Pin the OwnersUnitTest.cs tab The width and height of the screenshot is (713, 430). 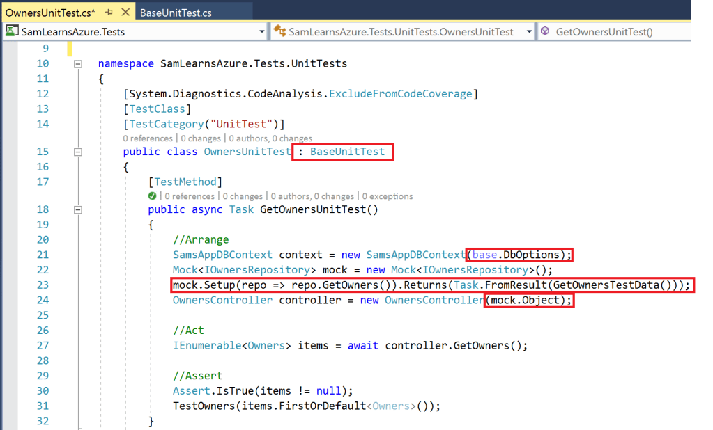tap(109, 13)
